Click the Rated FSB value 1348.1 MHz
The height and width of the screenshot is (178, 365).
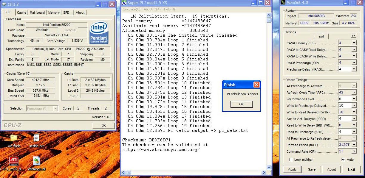pyautogui.click(x=40, y=96)
